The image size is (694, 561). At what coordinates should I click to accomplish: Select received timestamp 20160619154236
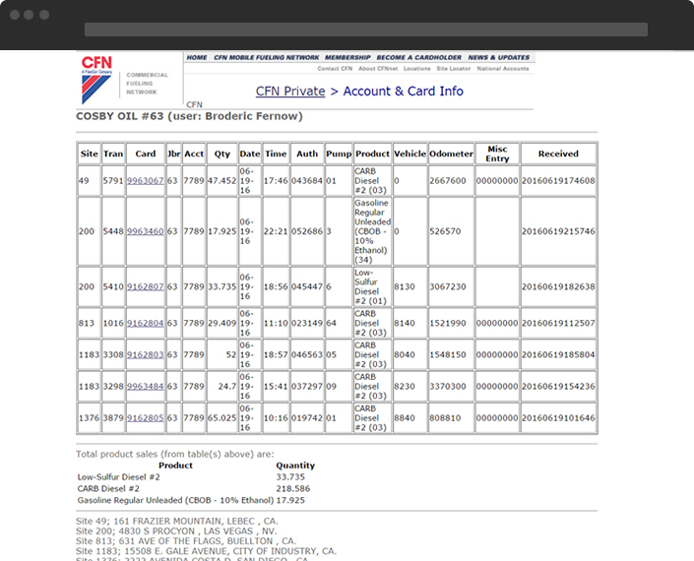point(558,386)
